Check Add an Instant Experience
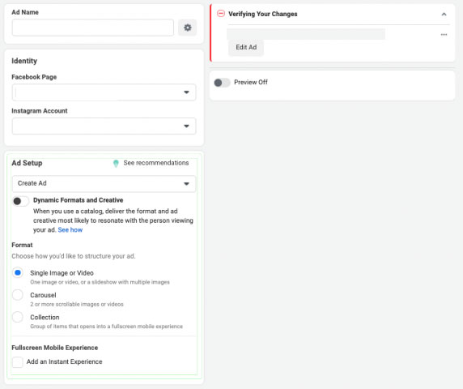Screen dimensions: 463x389 coord(18,361)
